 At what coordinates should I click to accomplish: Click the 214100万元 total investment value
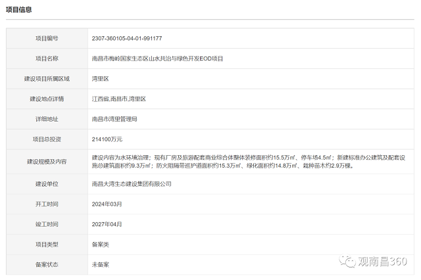(107, 139)
